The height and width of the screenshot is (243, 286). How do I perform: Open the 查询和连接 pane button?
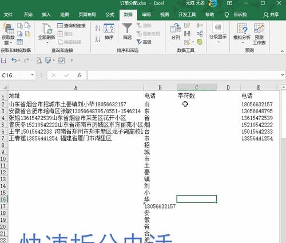71,26
